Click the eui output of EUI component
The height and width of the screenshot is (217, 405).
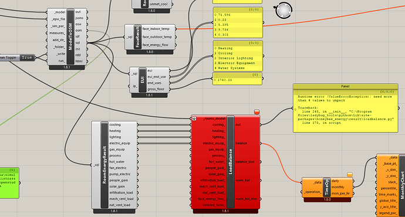pos(150,70)
